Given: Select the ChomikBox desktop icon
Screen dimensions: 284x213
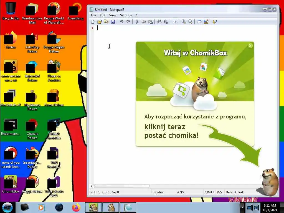Looking at the screenshot, I should click(11, 184).
